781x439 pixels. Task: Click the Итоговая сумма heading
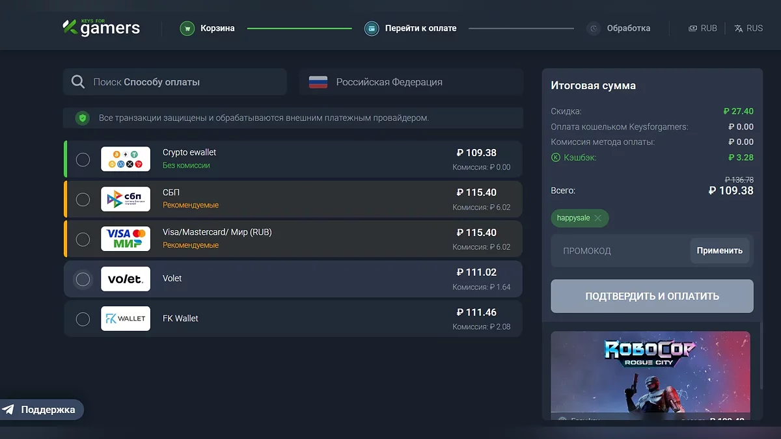[594, 85]
